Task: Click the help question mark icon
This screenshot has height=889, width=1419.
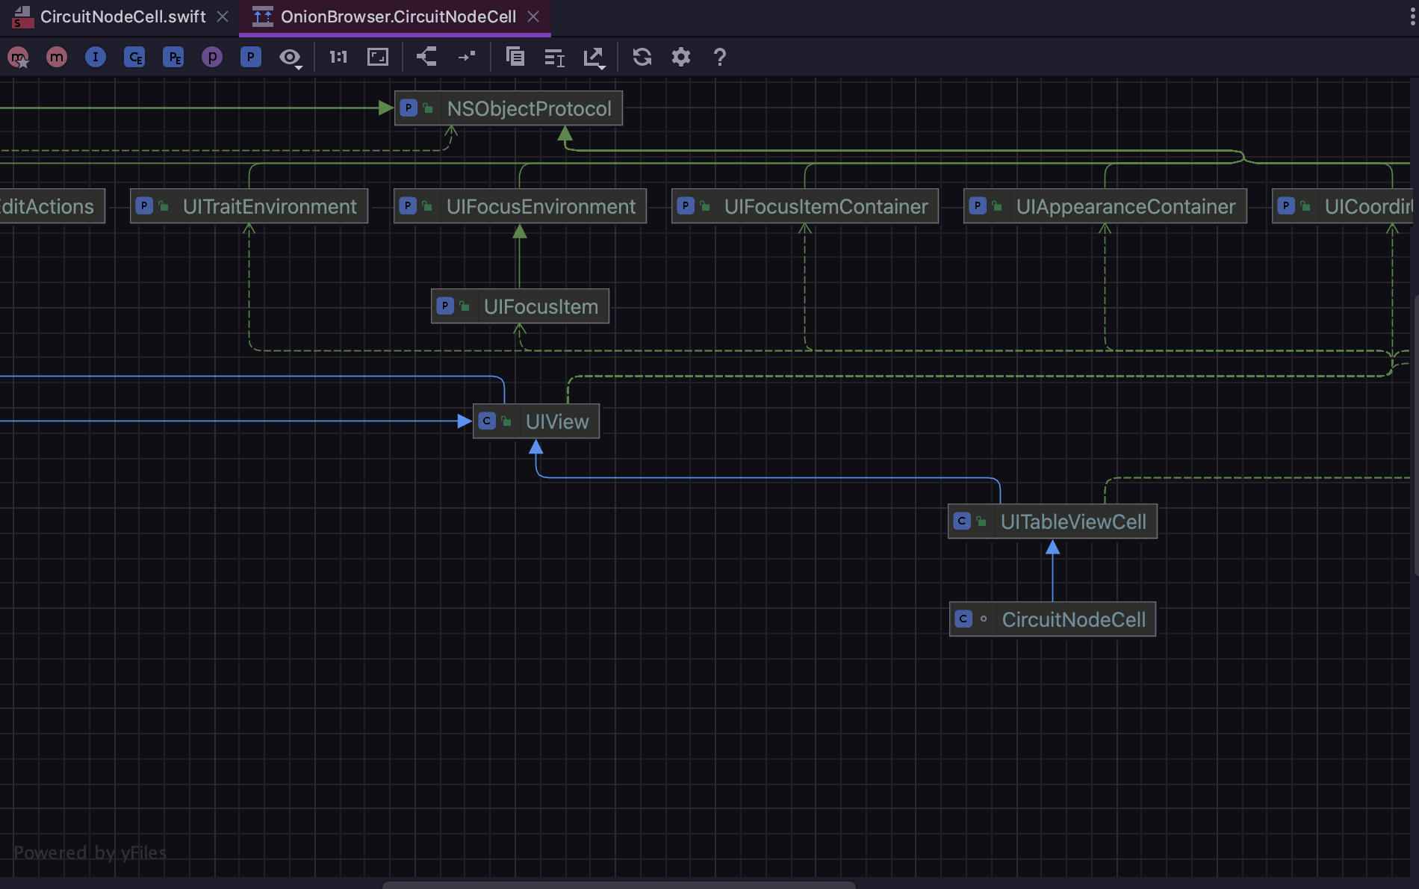Action: (x=720, y=57)
